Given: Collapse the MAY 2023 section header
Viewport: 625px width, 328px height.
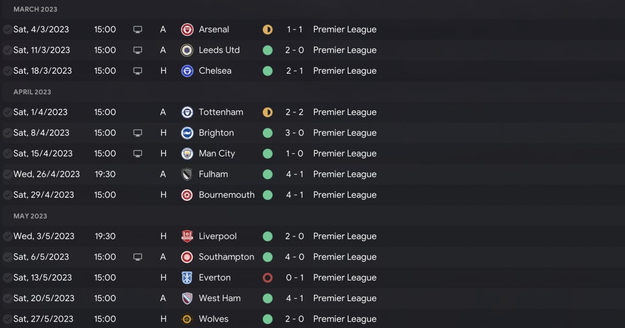Looking at the screenshot, I should (30, 216).
